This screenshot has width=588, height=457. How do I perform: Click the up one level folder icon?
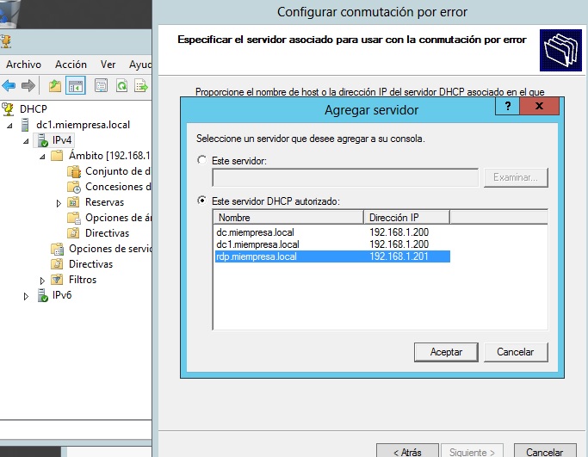55,85
